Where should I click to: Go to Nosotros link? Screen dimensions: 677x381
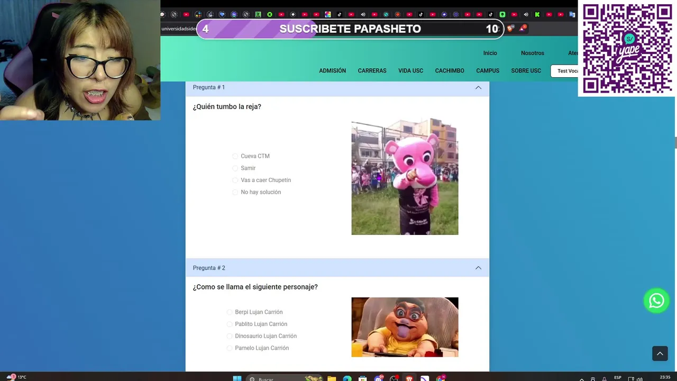(x=532, y=53)
